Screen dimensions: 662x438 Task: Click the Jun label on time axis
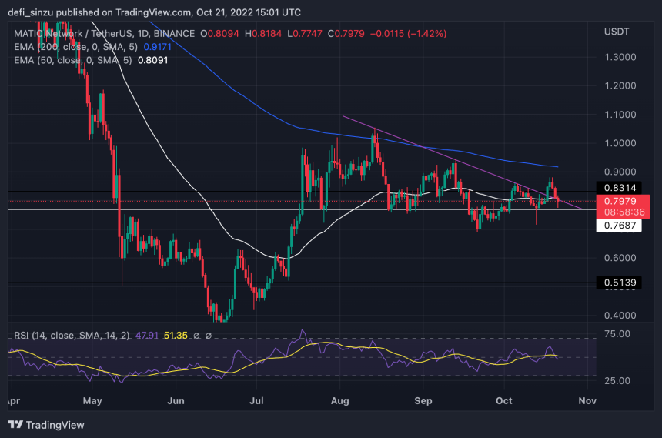click(x=176, y=401)
